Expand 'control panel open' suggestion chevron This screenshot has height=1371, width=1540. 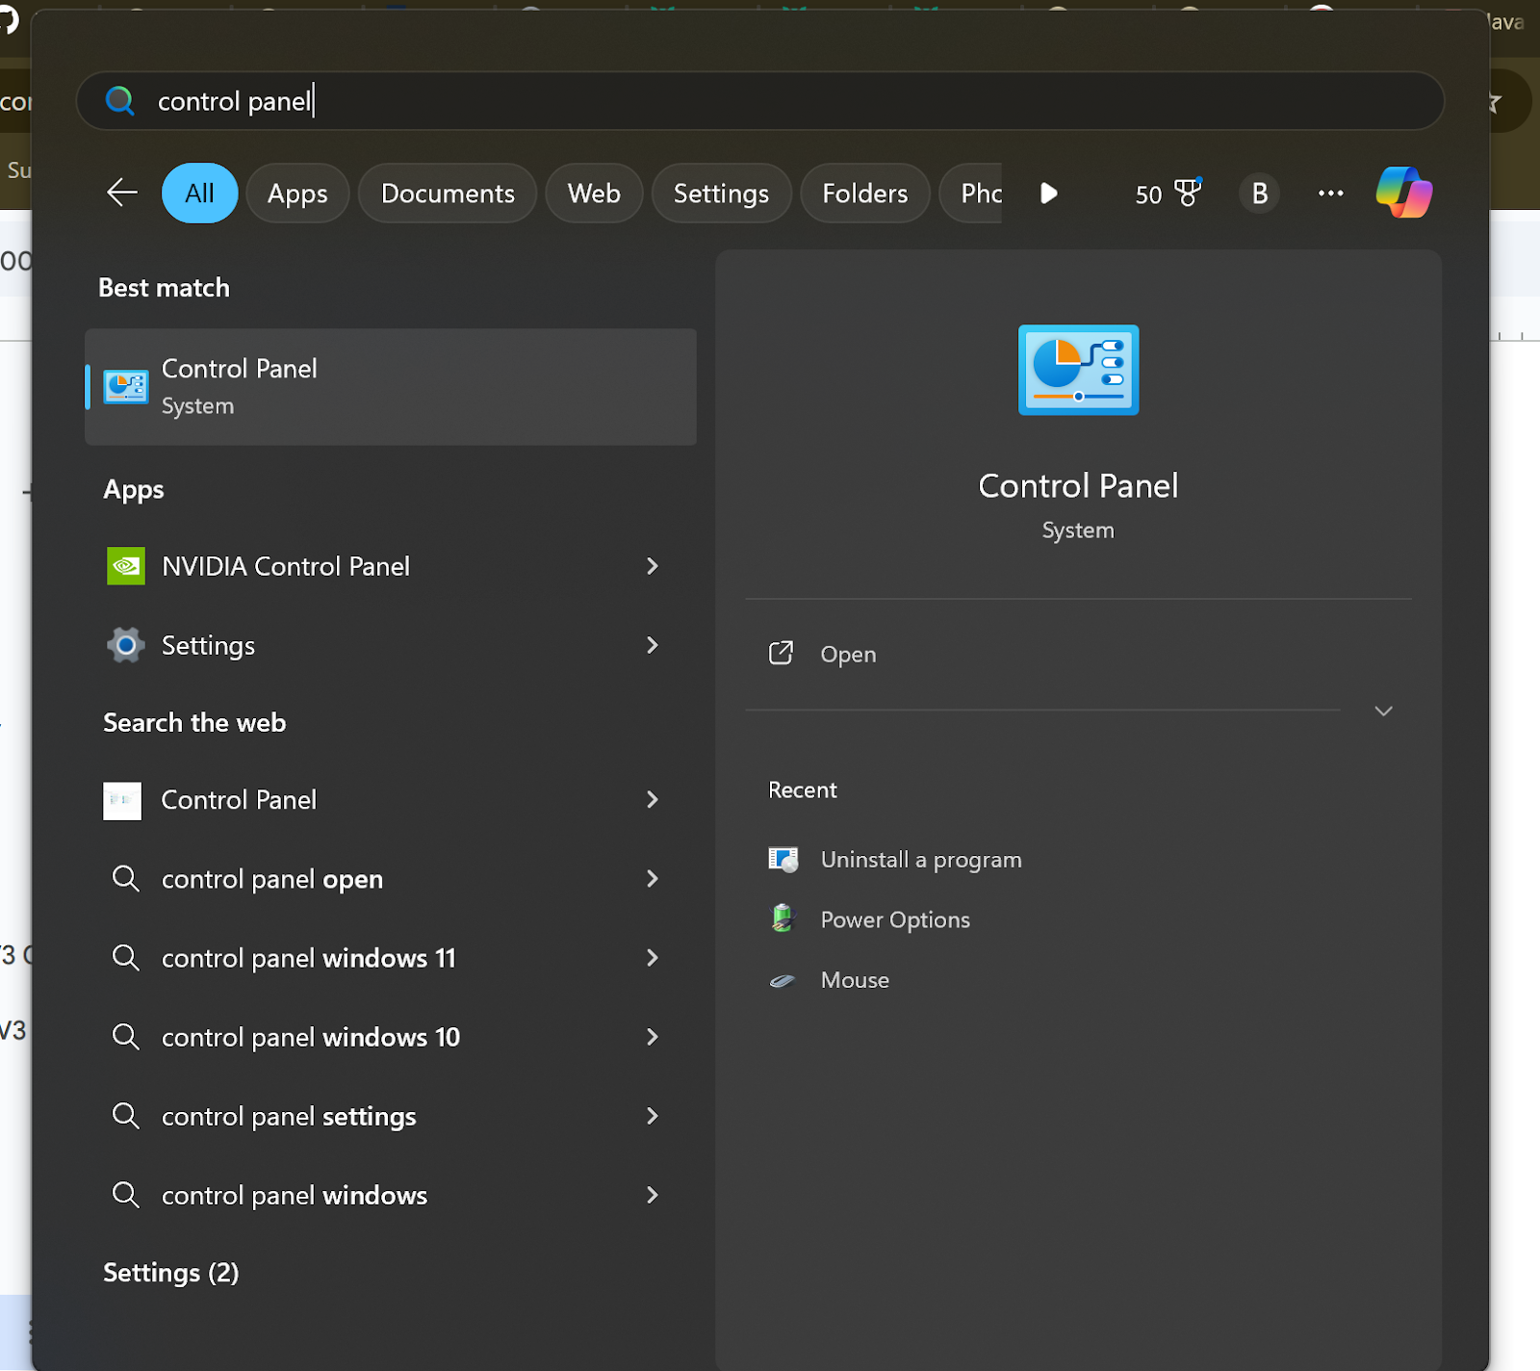653,879
